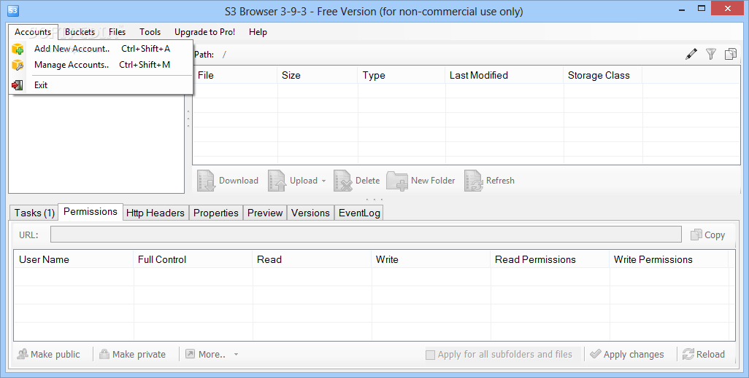Sort by Storage Class column header
749x378 pixels.
coord(603,75)
